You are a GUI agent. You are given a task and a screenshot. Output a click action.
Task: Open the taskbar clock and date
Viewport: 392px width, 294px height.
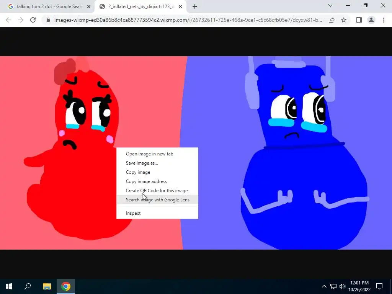point(359,286)
